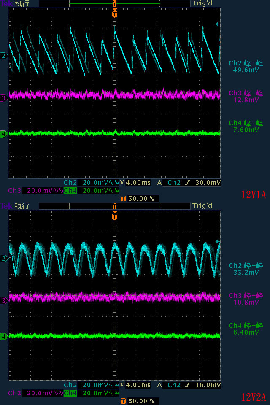The height and width of the screenshot is (405, 270).
Task: Click the Ch4 6.40mV peak-to-peak measurement
Action: pos(246,329)
